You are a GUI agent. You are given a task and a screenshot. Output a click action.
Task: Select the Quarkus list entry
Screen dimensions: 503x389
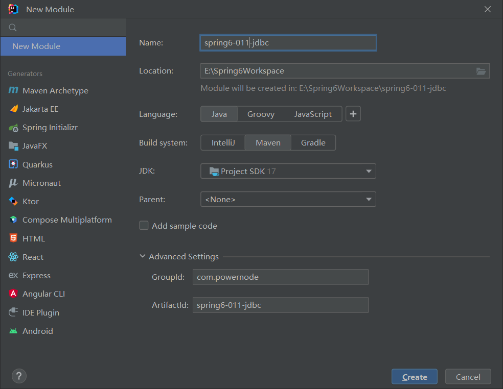click(x=63, y=164)
